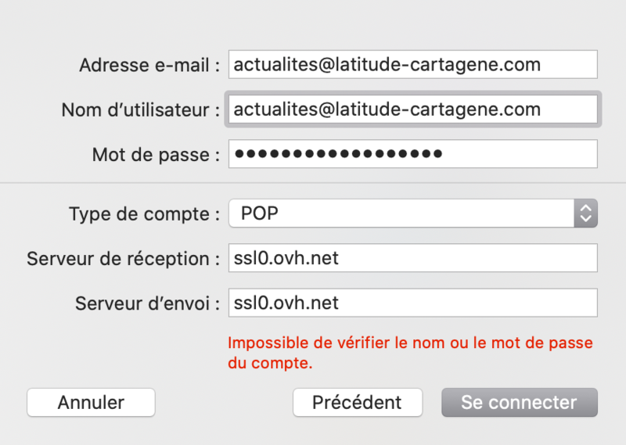Click the Se connecter button

click(519, 403)
